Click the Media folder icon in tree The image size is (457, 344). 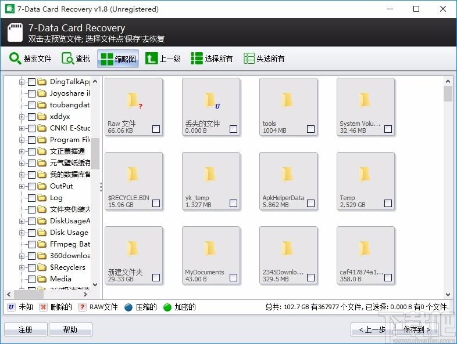(42, 279)
